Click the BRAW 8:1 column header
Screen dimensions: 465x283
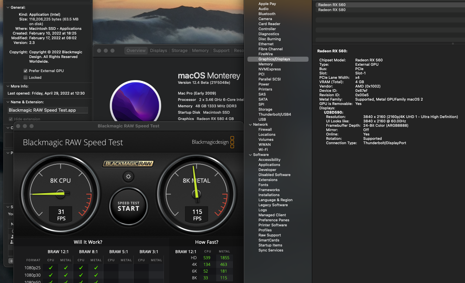click(88, 251)
